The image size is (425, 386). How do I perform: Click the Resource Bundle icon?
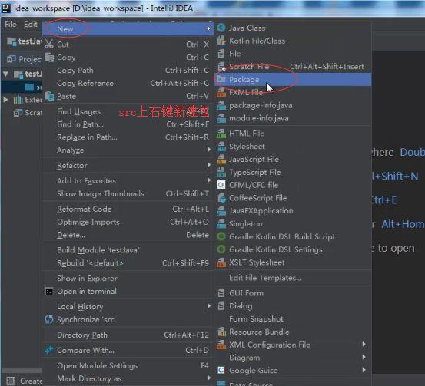[x=221, y=332]
